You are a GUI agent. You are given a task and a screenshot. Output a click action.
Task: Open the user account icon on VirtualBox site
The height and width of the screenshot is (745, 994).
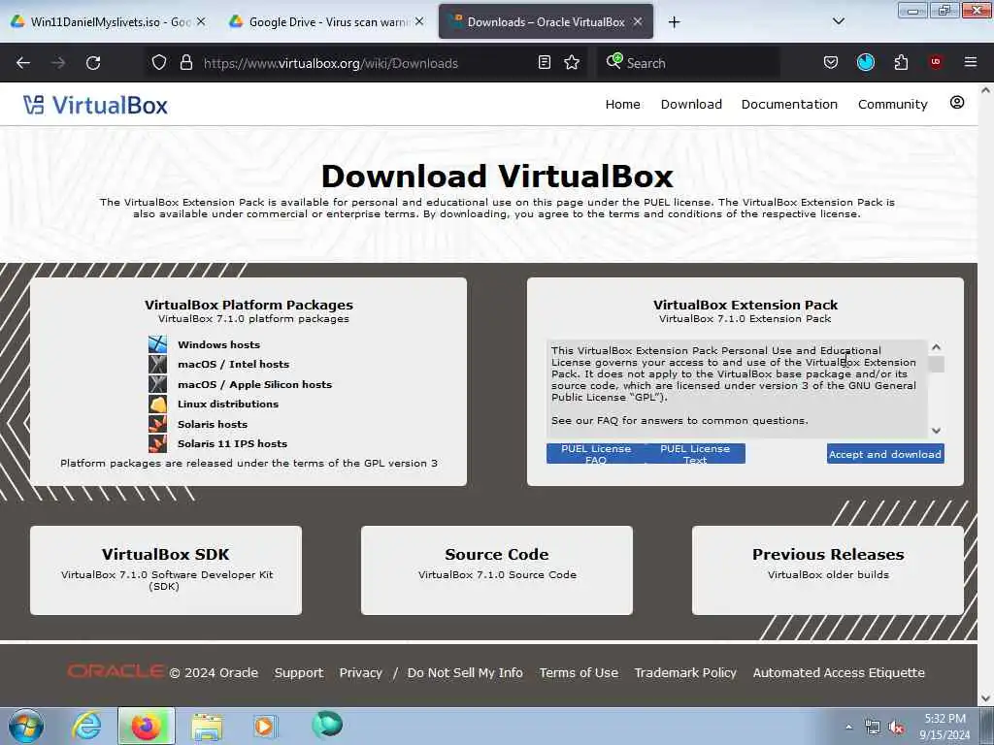coord(957,103)
